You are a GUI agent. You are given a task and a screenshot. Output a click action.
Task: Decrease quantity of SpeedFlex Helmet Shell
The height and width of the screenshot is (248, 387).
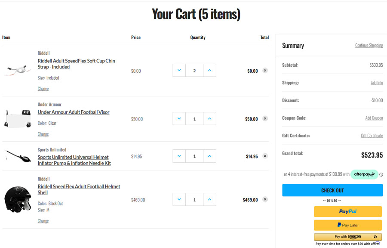(x=179, y=200)
